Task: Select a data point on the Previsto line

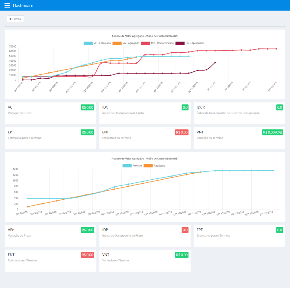Action: [215, 170]
